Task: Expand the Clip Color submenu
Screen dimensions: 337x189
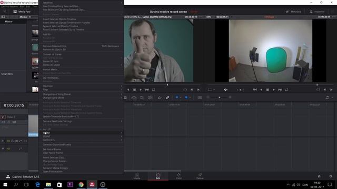Action: coord(81,86)
